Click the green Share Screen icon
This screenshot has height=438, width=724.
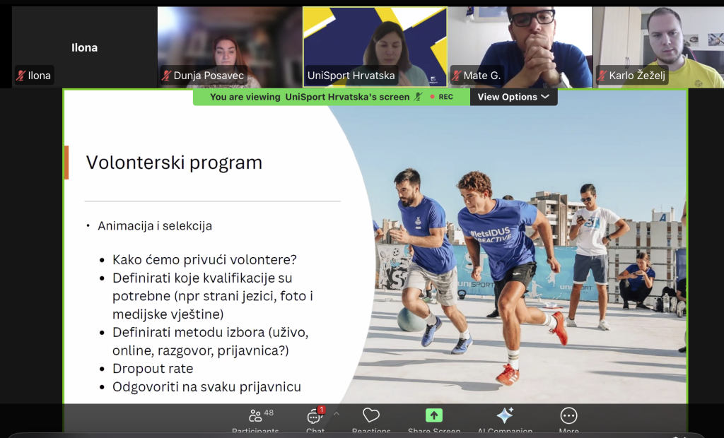[433, 416]
